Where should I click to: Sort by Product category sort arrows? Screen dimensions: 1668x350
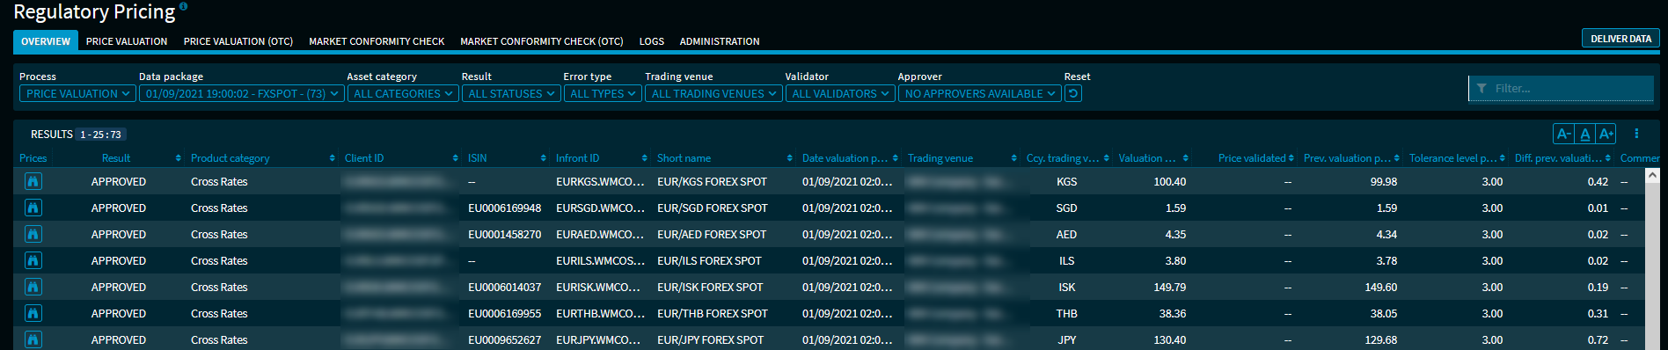pos(333,158)
